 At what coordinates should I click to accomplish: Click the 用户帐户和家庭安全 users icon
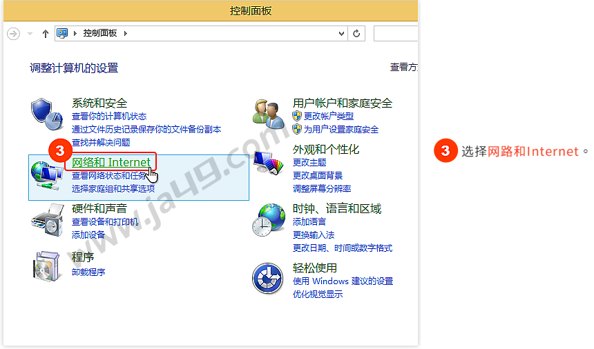click(x=269, y=112)
